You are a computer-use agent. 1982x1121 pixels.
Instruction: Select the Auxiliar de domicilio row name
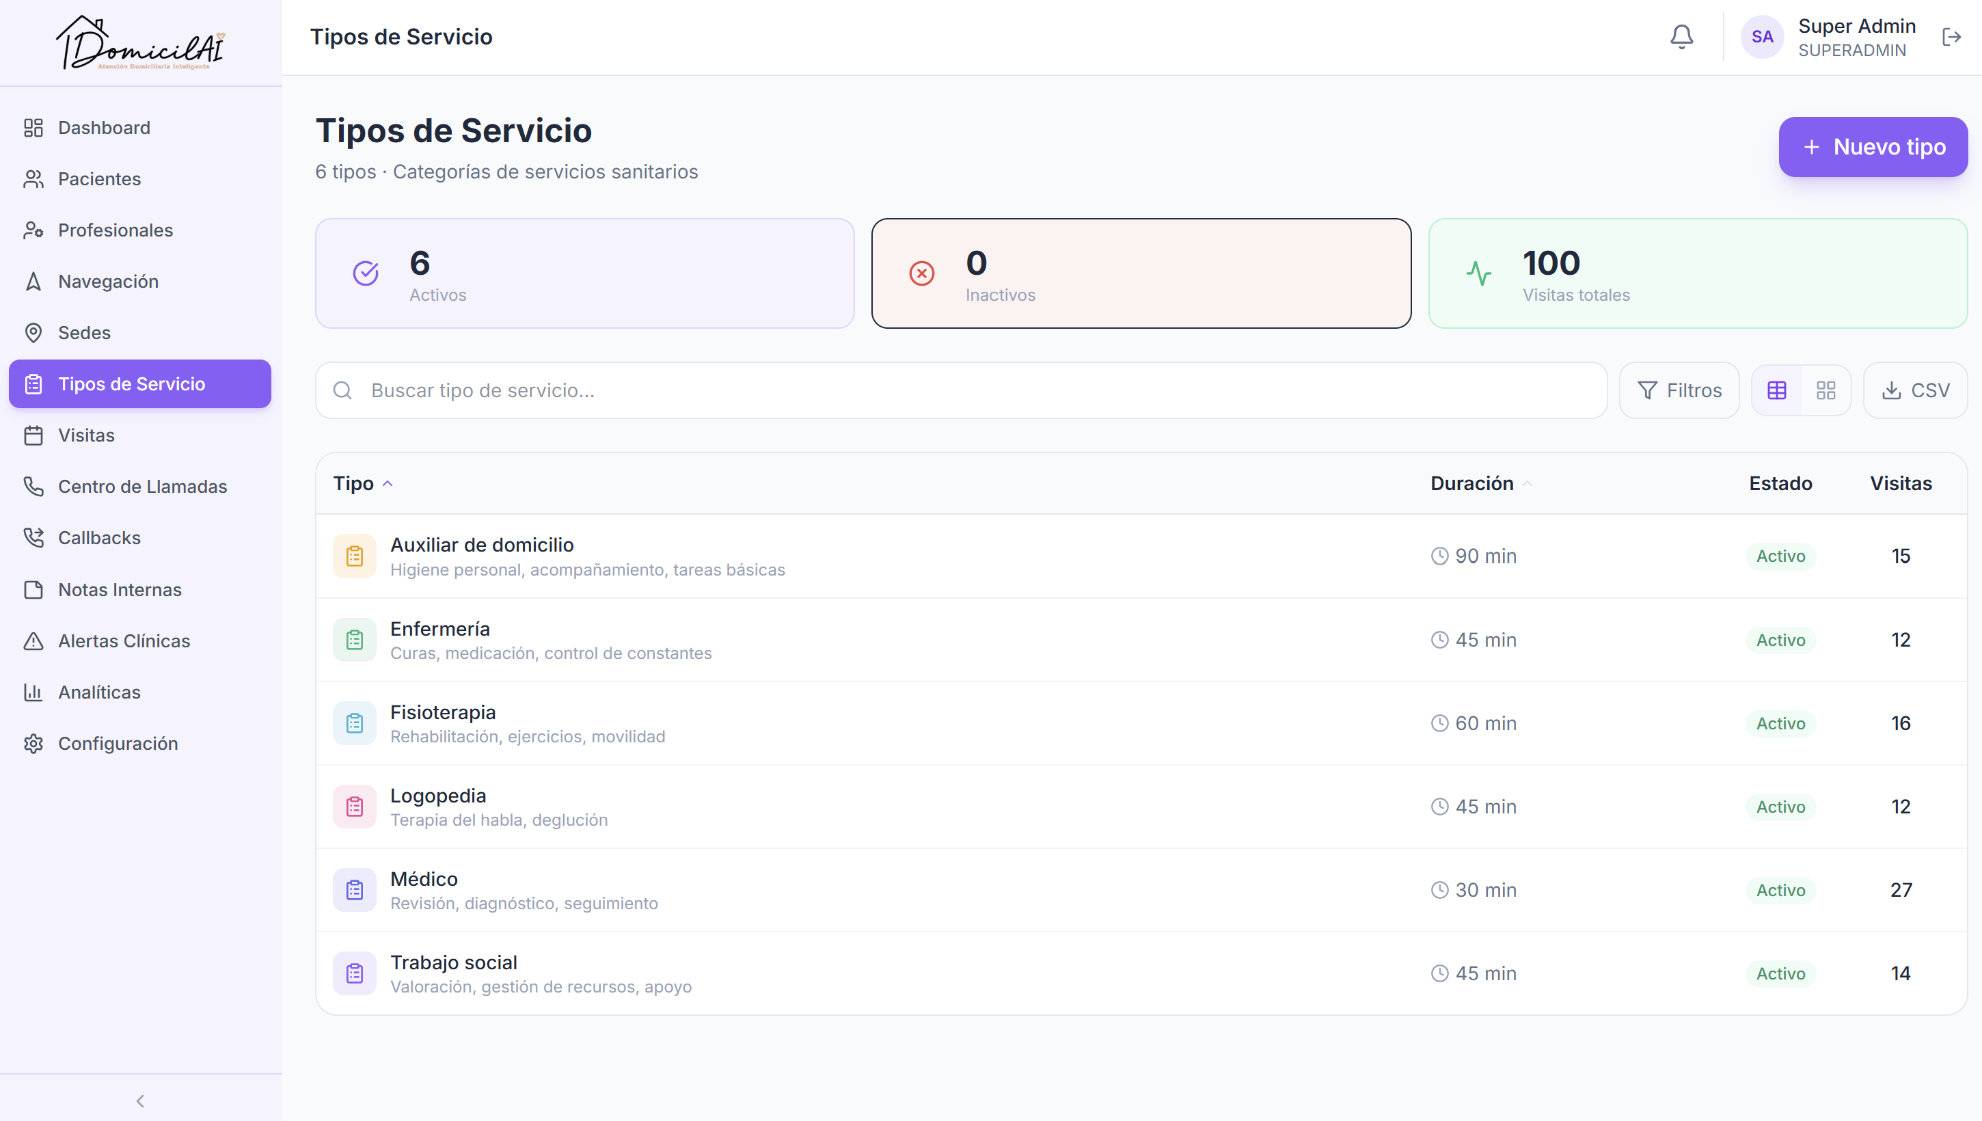(x=482, y=545)
